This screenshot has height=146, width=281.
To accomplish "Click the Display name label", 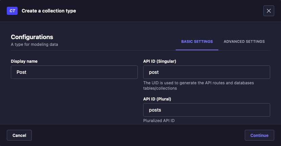I will 24,61.
